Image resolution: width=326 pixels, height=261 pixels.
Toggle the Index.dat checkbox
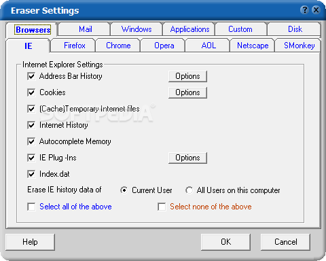(x=31, y=174)
